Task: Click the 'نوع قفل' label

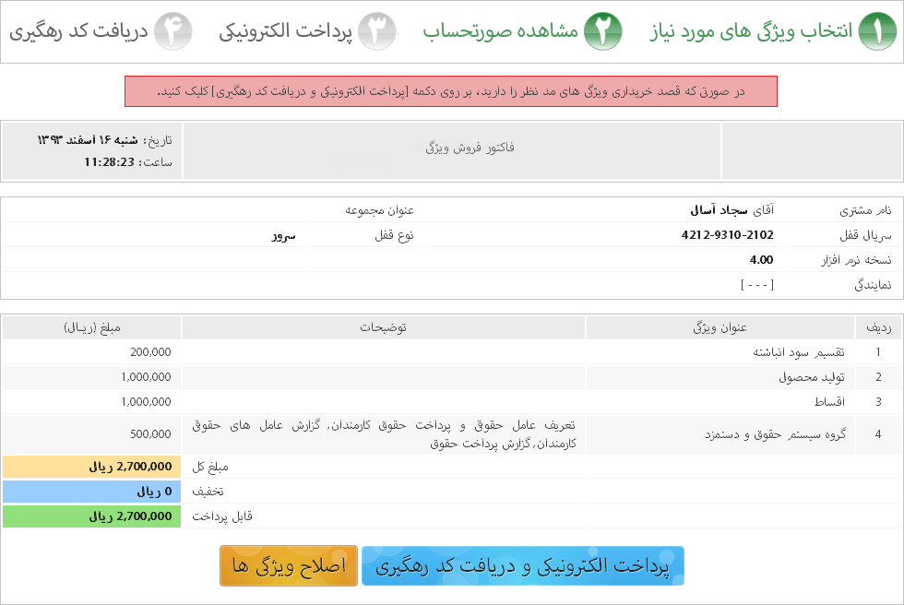Action: 395,235
